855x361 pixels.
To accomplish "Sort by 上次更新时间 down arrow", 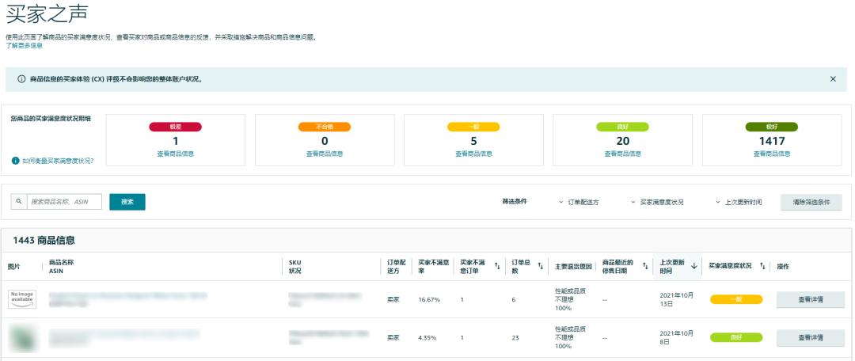I will pos(693,266).
